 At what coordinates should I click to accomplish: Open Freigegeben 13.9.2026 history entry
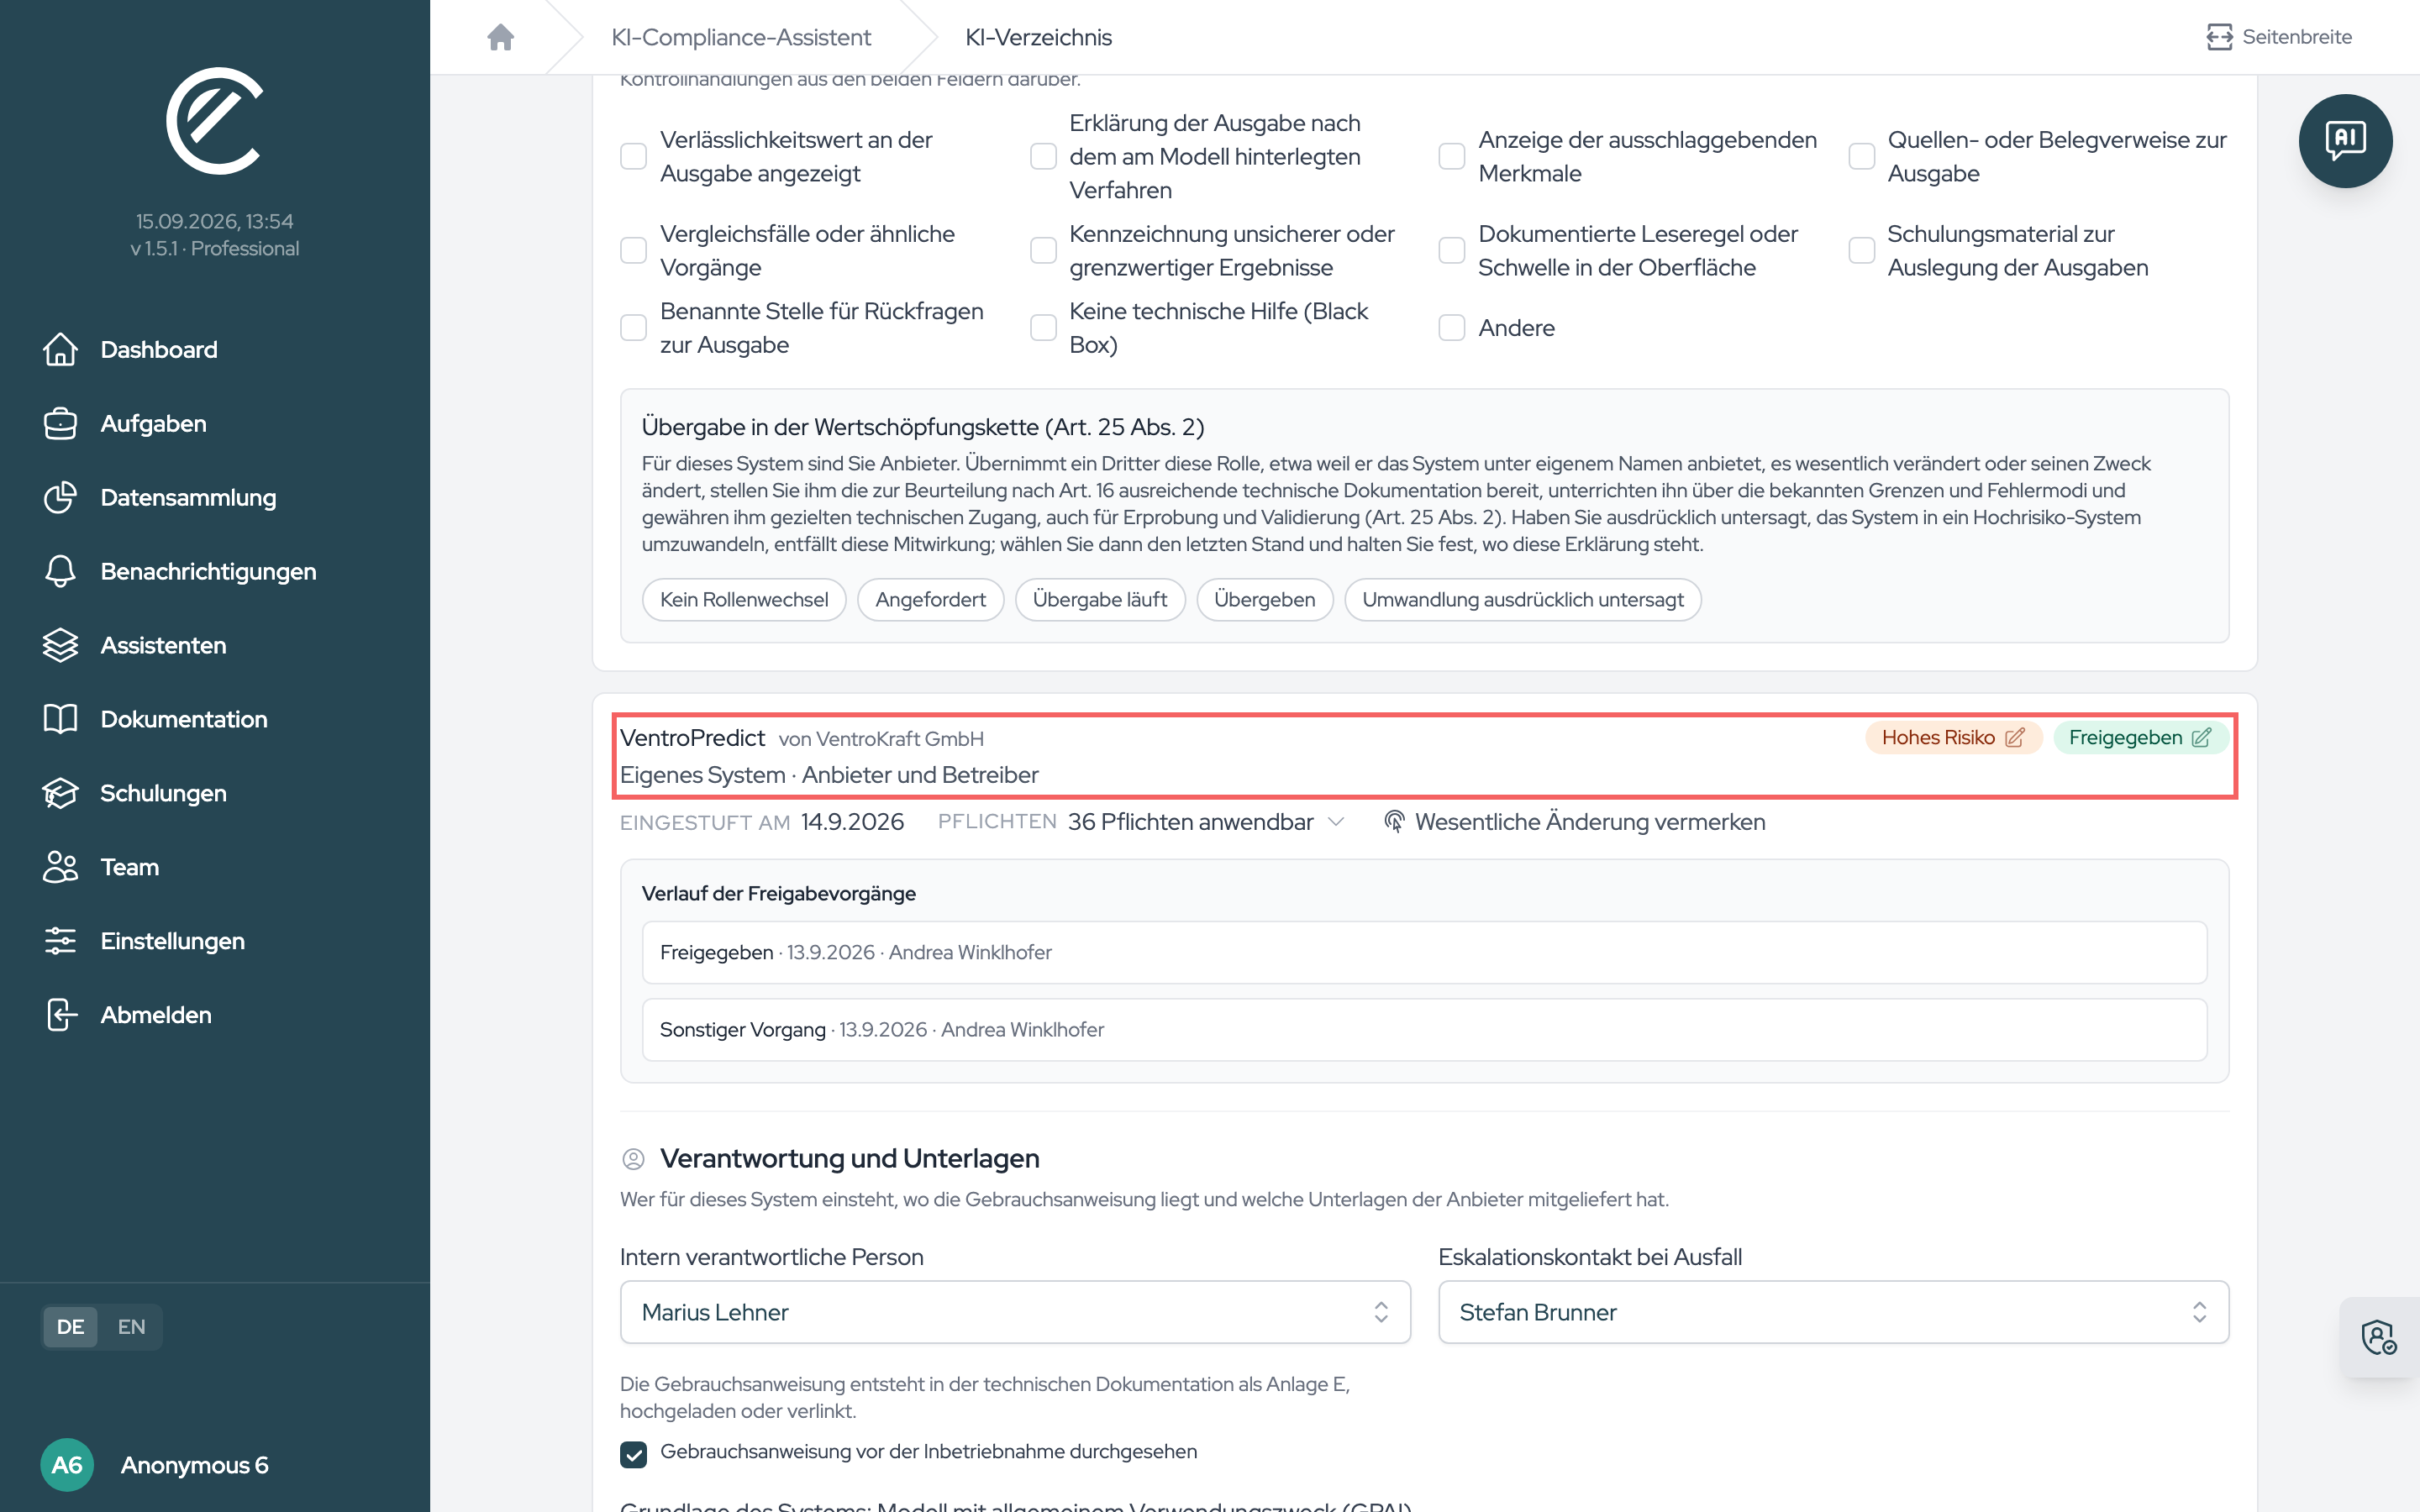(x=1424, y=952)
